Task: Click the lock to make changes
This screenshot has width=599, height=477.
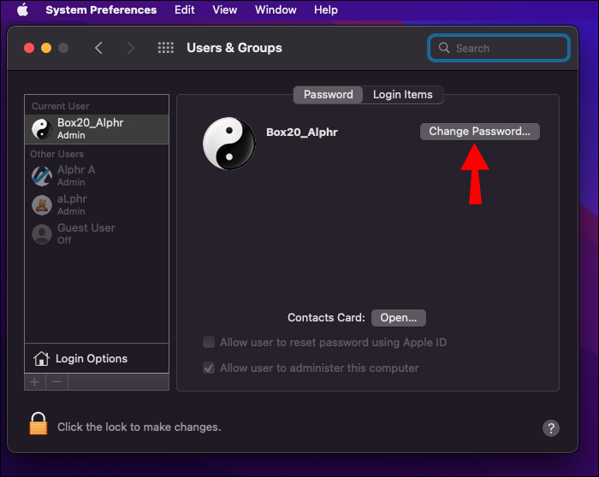Action: tap(39, 424)
